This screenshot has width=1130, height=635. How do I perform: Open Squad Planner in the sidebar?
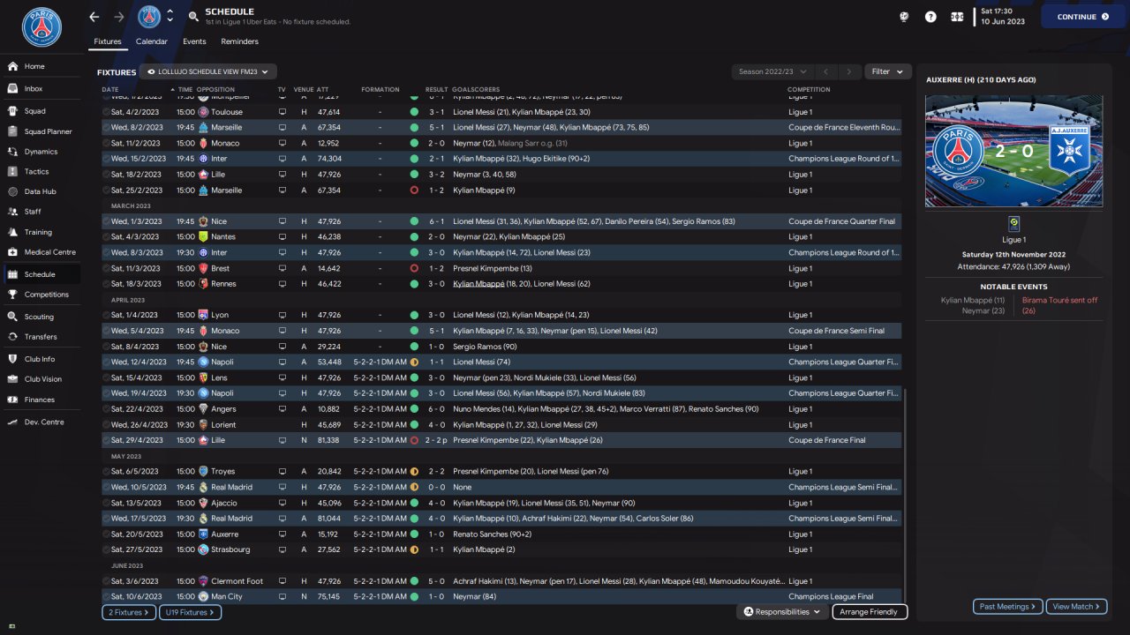coord(41,131)
